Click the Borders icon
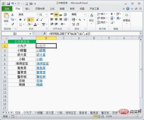The image size is (144, 120). click(21, 24)
